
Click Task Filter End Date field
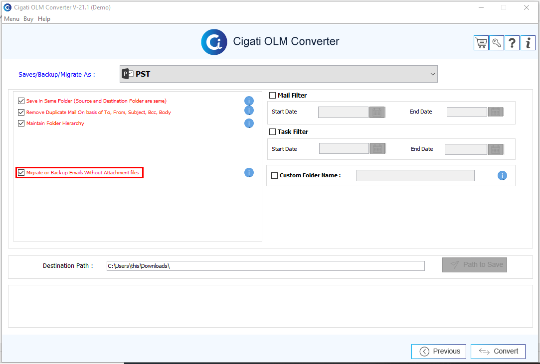coord(466,149)
